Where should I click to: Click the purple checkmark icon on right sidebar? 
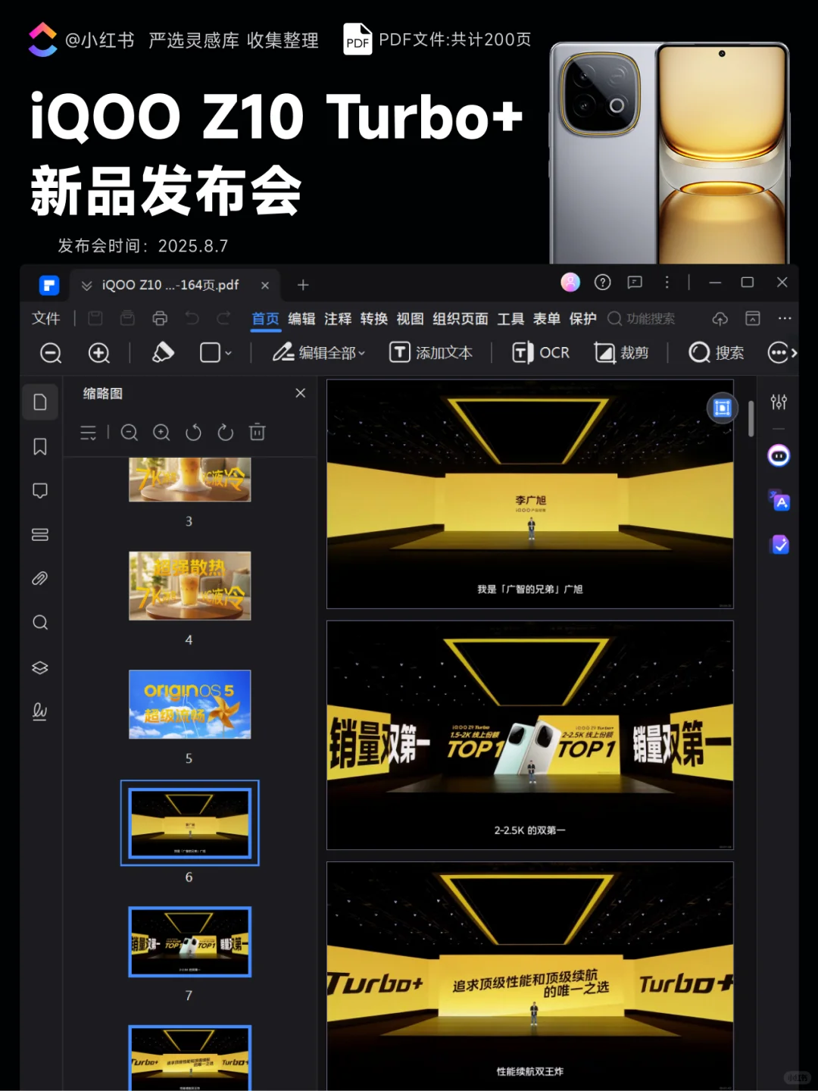[779, 544]
